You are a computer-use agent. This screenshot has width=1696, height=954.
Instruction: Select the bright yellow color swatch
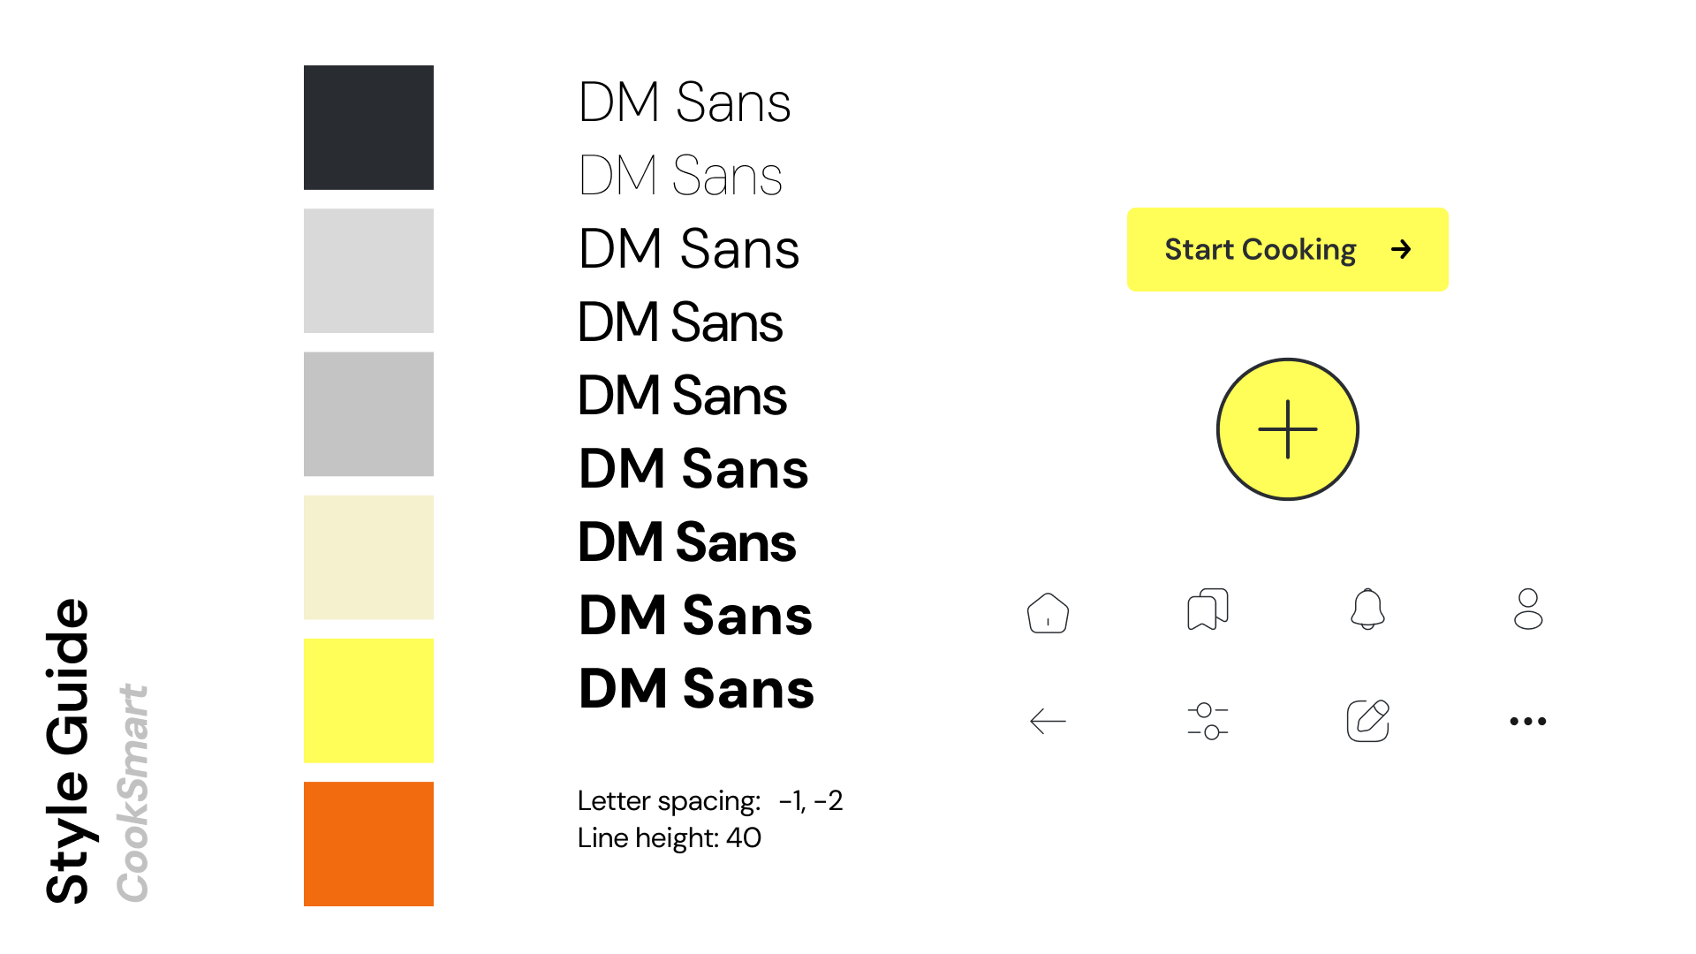coord(368,700)
